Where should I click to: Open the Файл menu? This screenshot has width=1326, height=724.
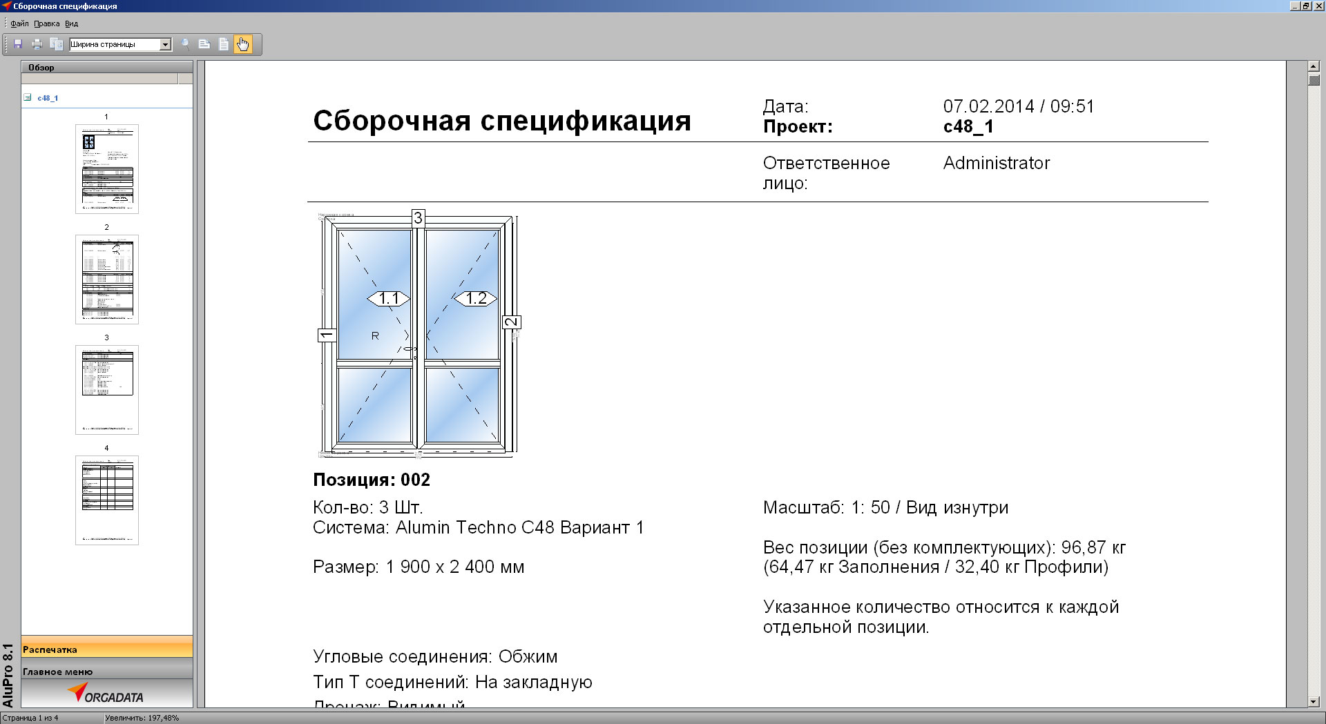point(20,23)
